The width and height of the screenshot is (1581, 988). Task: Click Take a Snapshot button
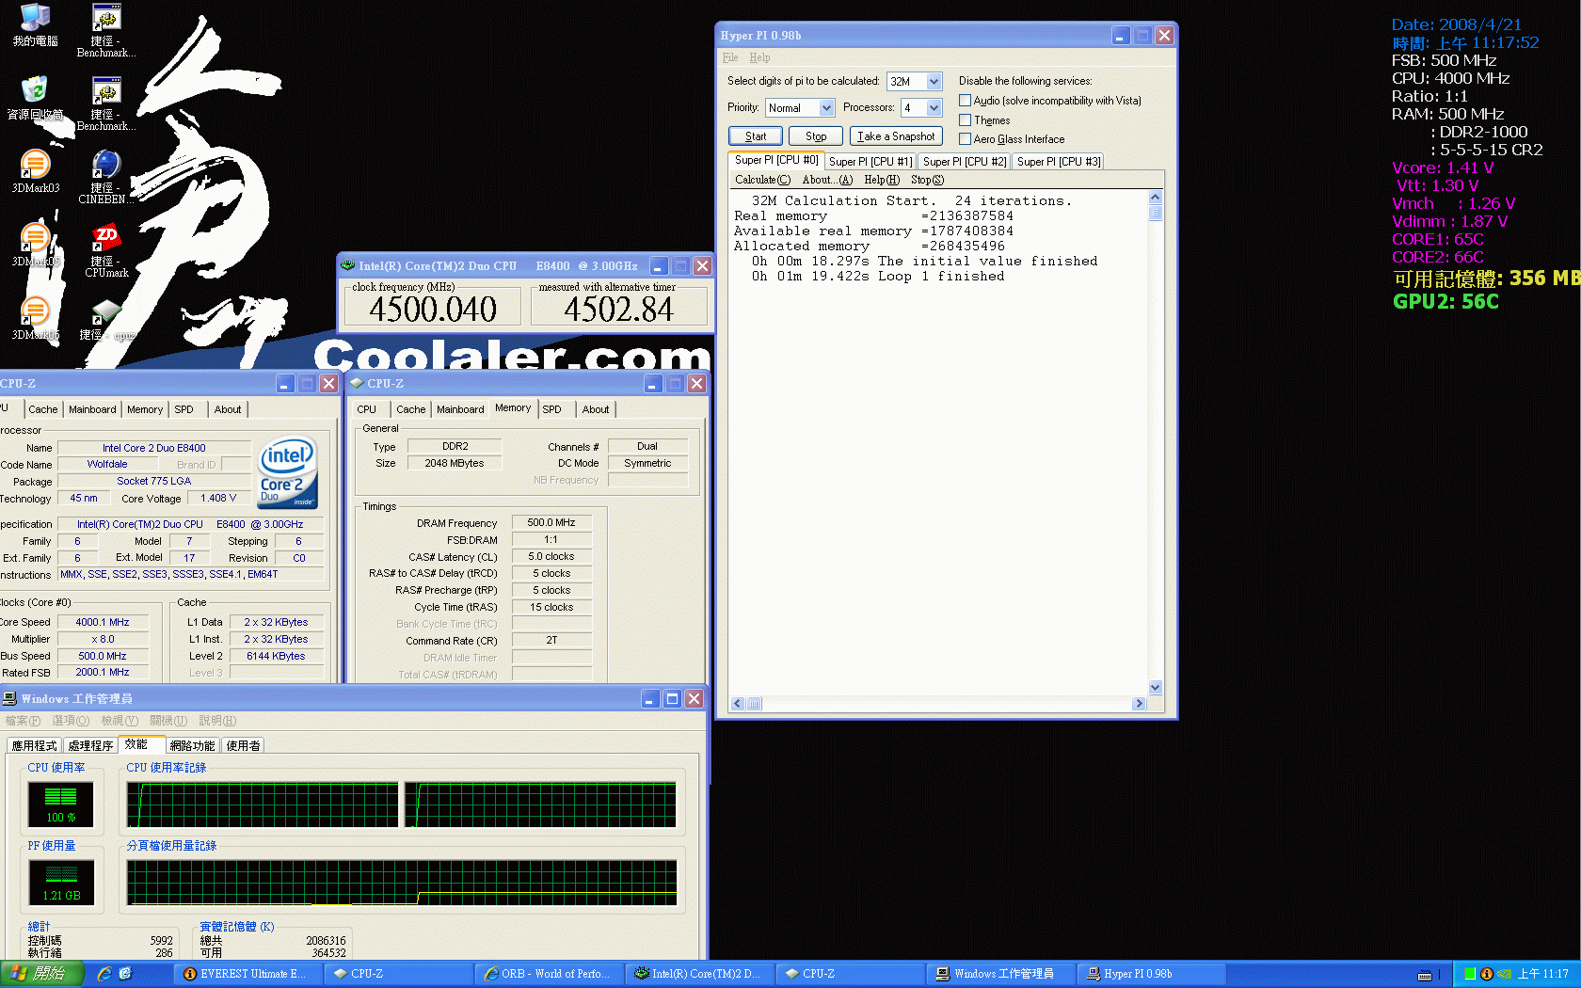pyautogui.click(x=896, y=136)
